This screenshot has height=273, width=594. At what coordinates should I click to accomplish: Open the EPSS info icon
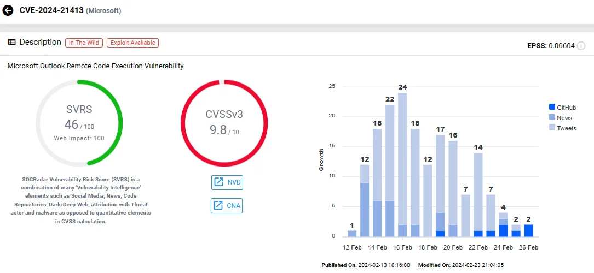[581, 46]
